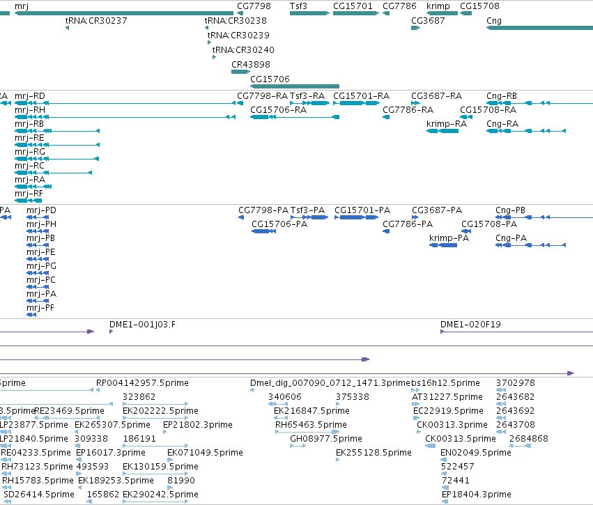This screenshot has height=505, width=593.
Task: Click the mrj-RC transcript label
Action: (29, 166)
